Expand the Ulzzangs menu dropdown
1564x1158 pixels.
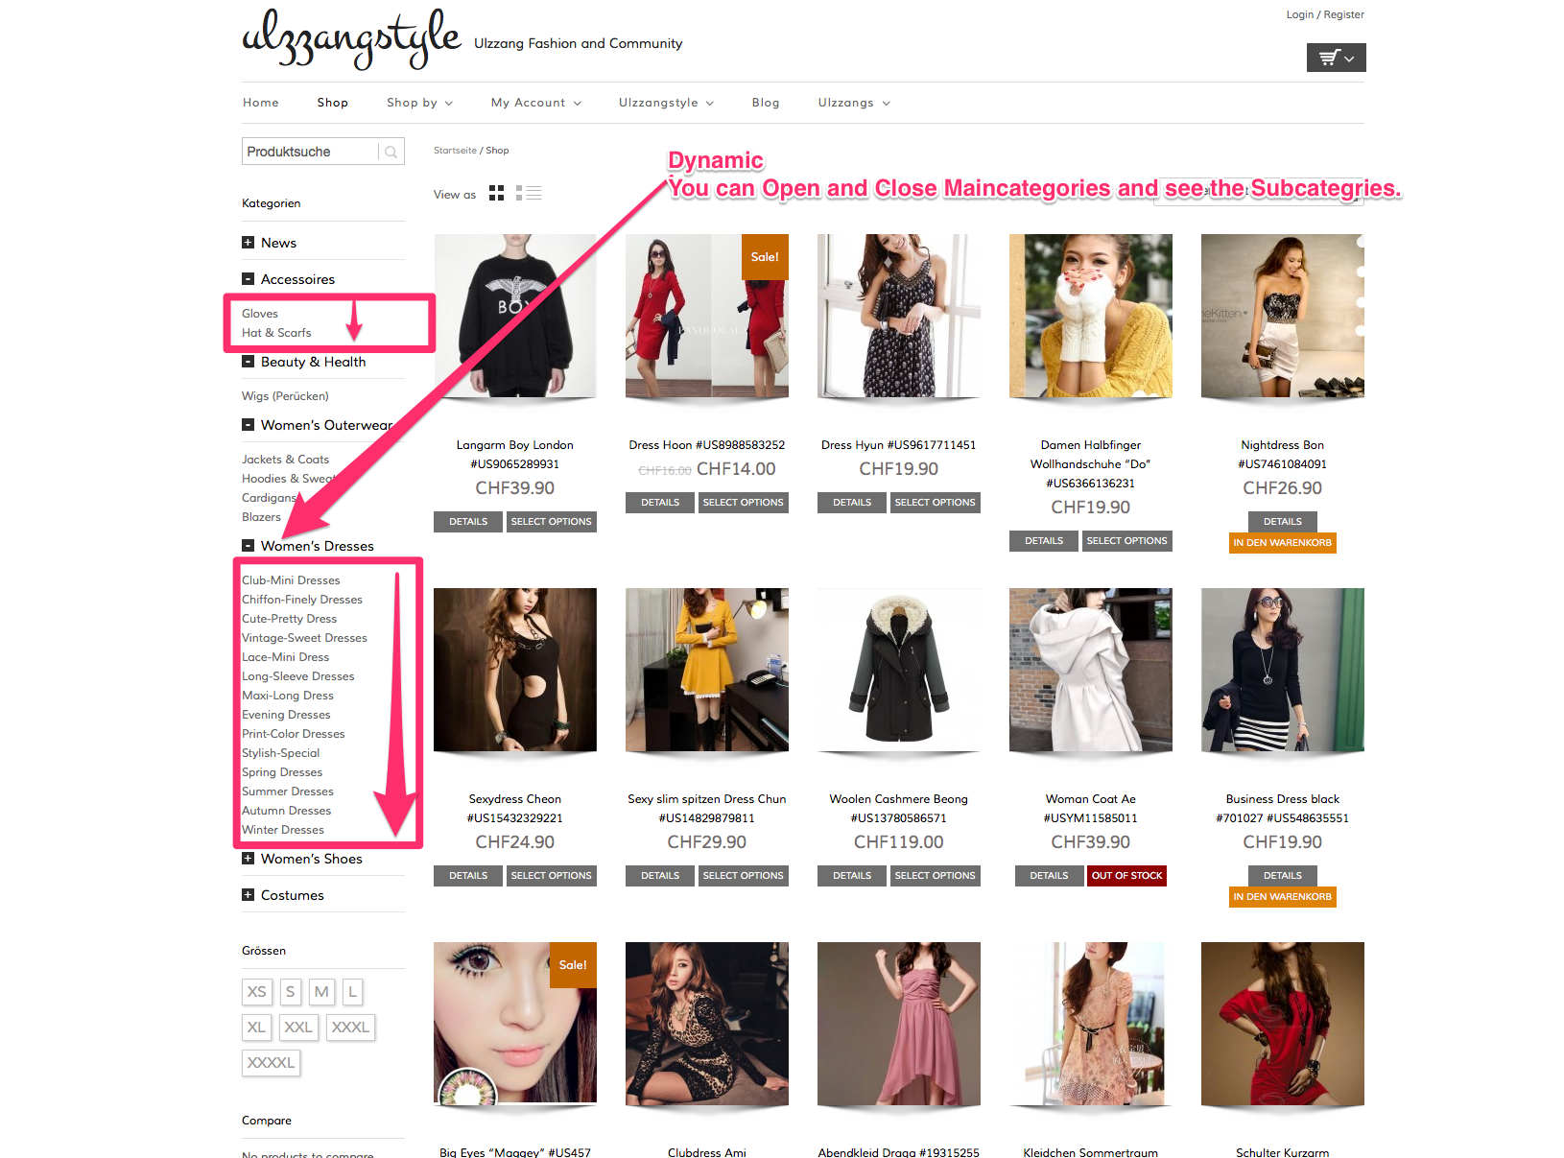(853, 103)
